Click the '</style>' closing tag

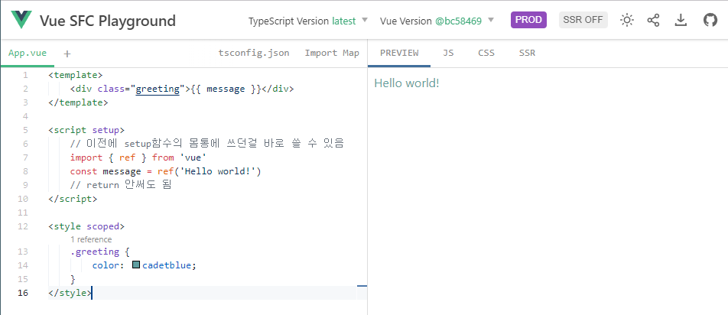click(70, 293)
